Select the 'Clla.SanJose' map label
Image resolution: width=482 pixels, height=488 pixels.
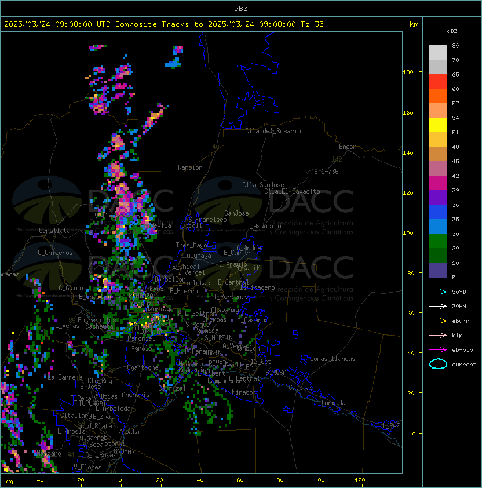point(263,185)
